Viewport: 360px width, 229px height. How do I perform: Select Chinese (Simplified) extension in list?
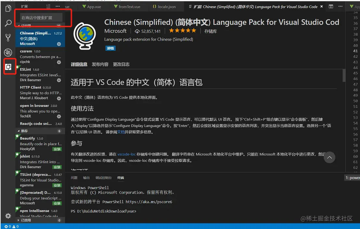click(x=40, y=38)
